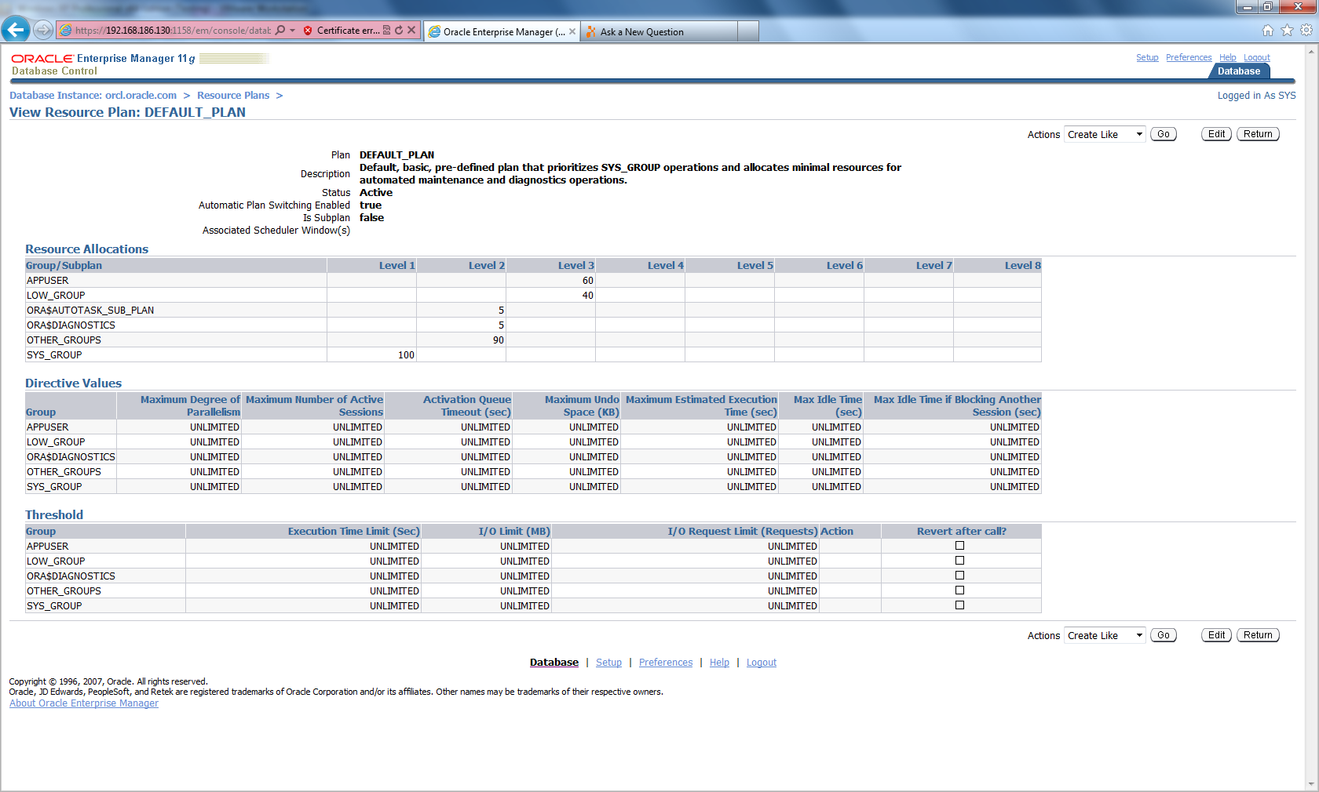Check Revert after call for APPUSER
The height and width of the screenshot is (792, 1319).
pos(959,546)
